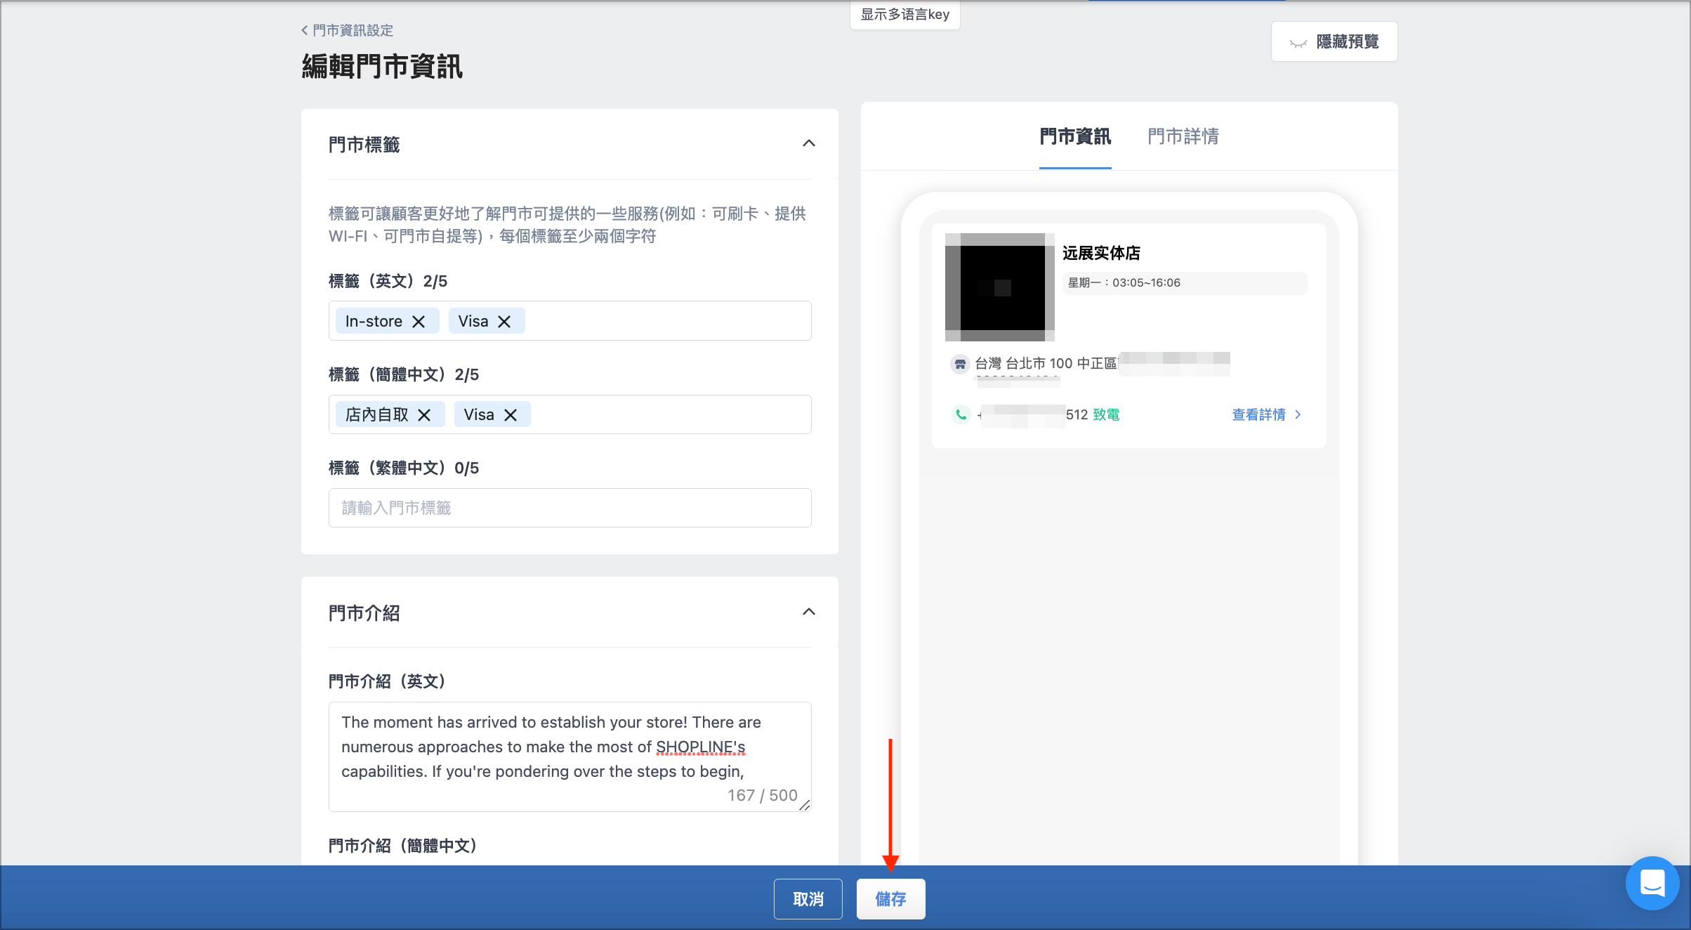This screenshot has width=1691, height=930.
Task: Select the 門市資訊 preview tab
Action: (x=1075, y=136)
